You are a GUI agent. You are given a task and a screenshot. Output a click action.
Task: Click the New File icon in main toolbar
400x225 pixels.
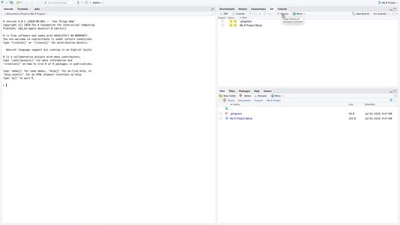[x=2, y=2]
